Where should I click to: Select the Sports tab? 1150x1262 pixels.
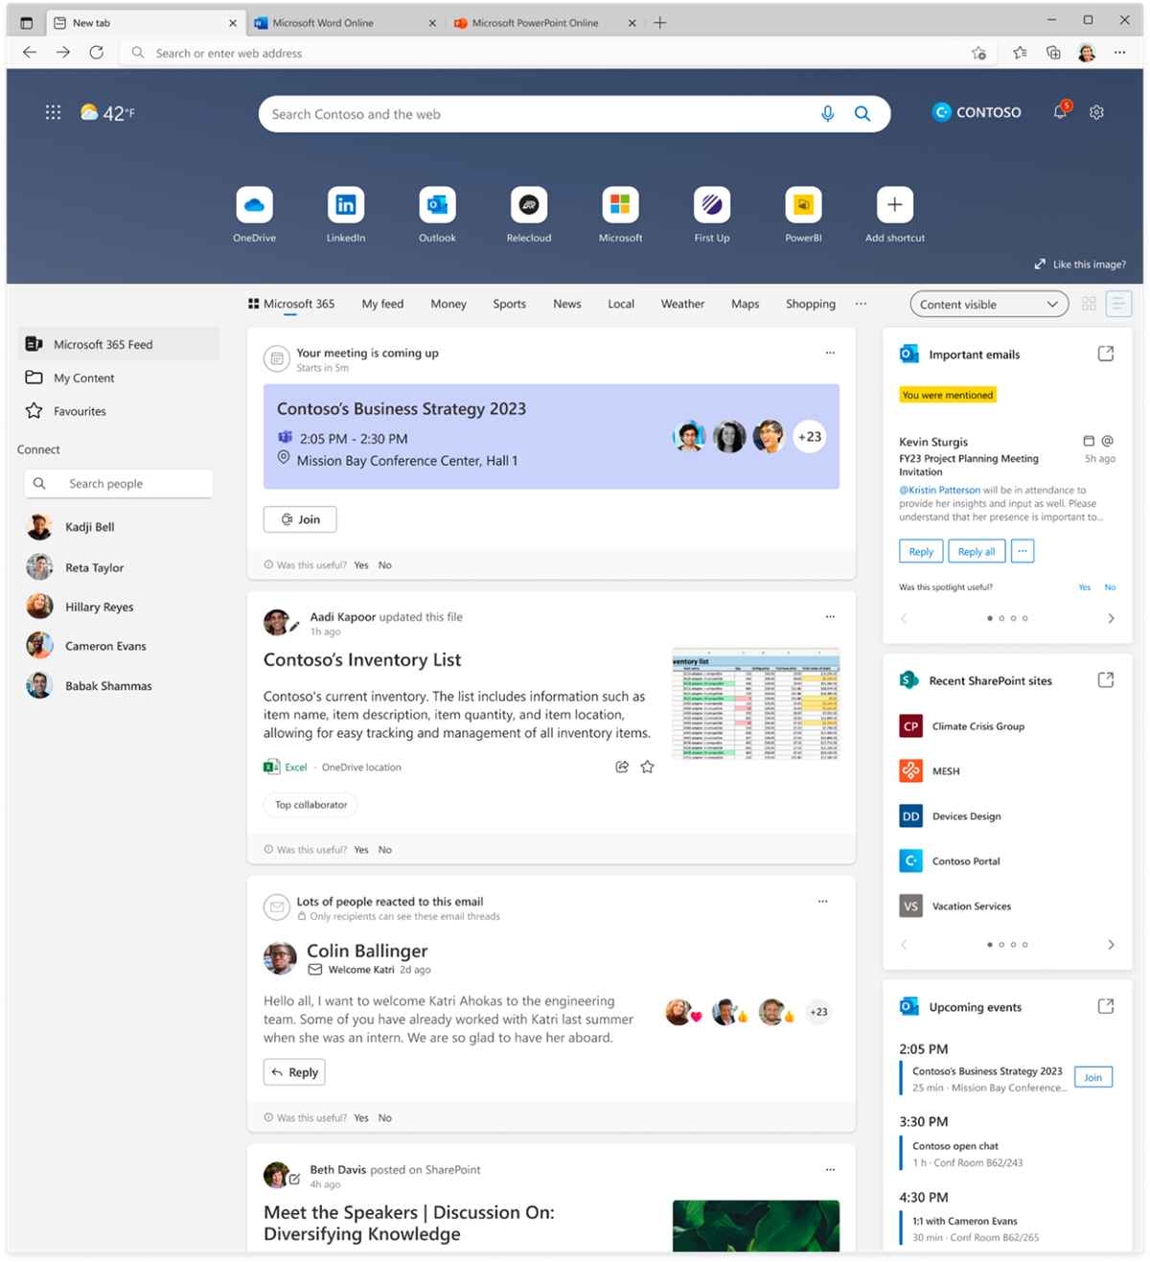[509, 304]
